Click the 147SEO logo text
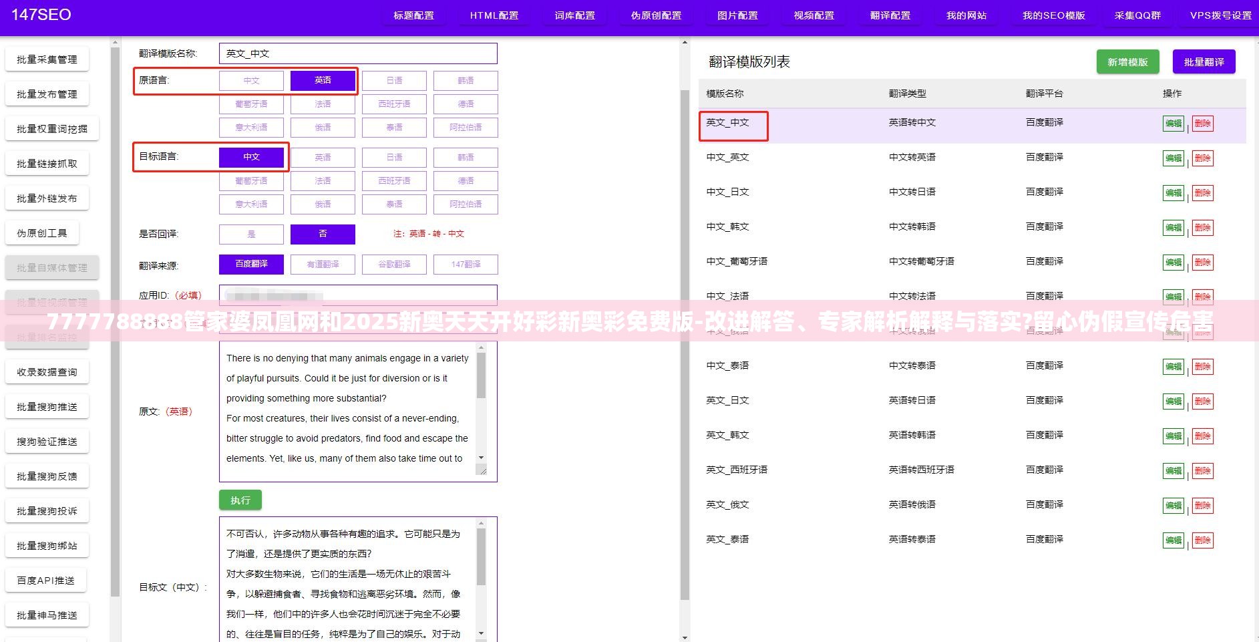This screenshot has height=642, width=1259. tap(41, 15)
